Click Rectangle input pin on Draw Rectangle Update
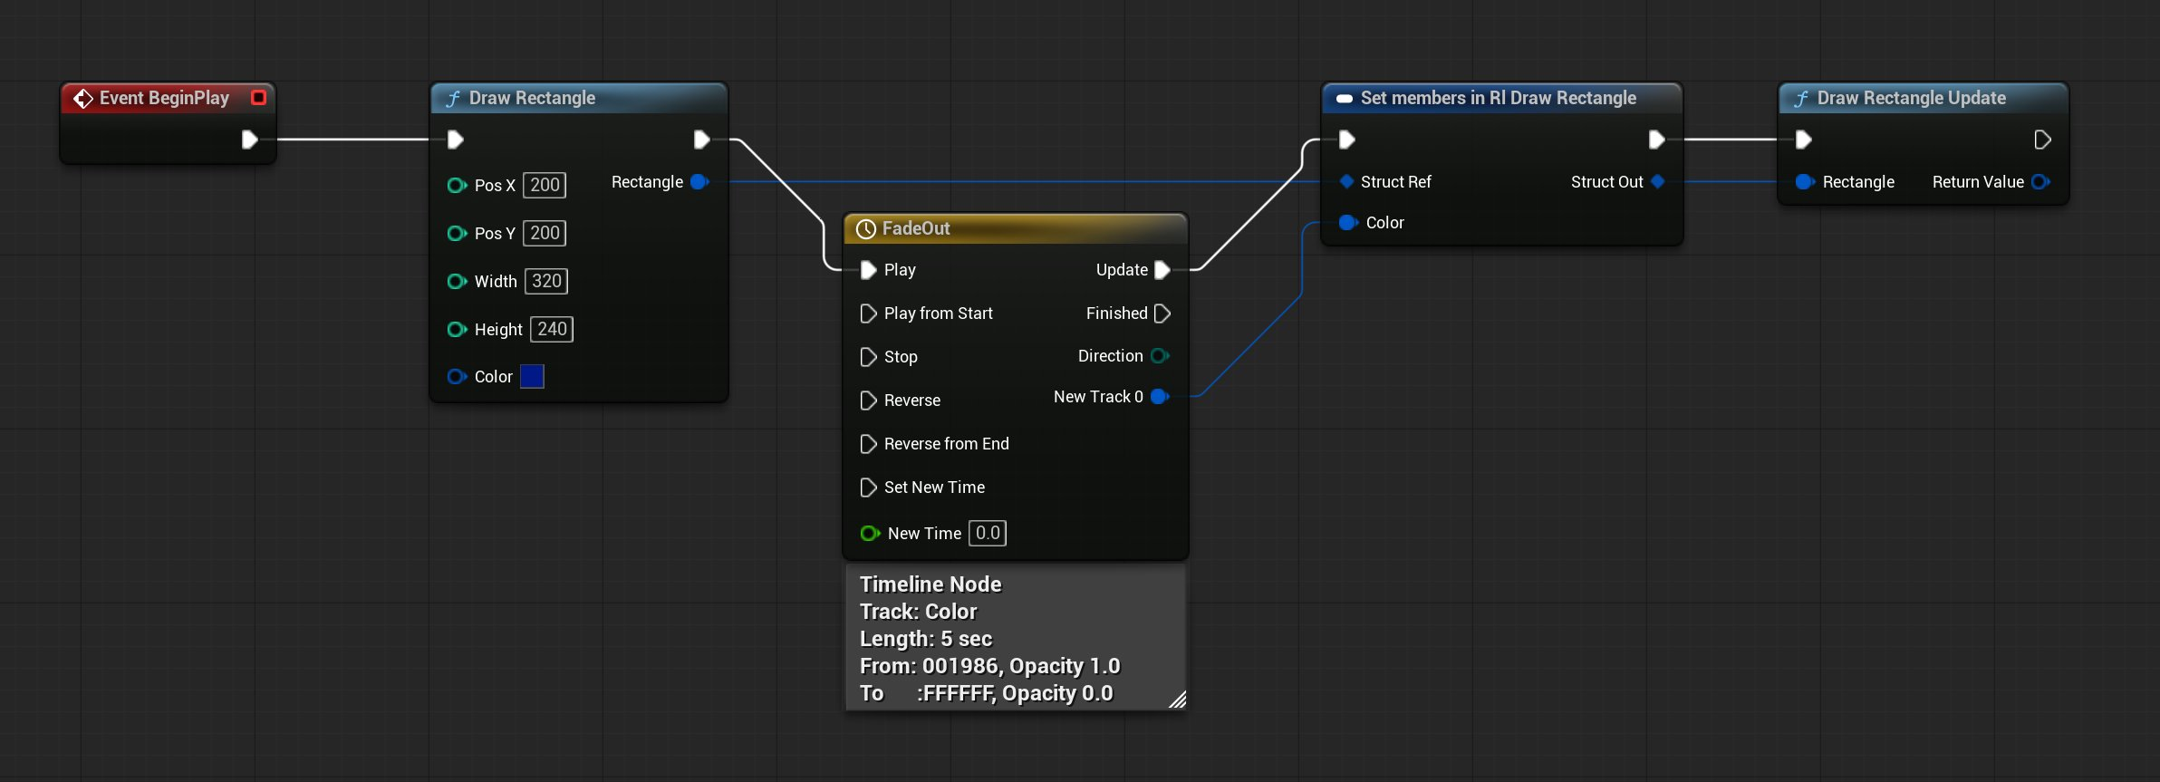2160x782 pixels. [1805, 182]
